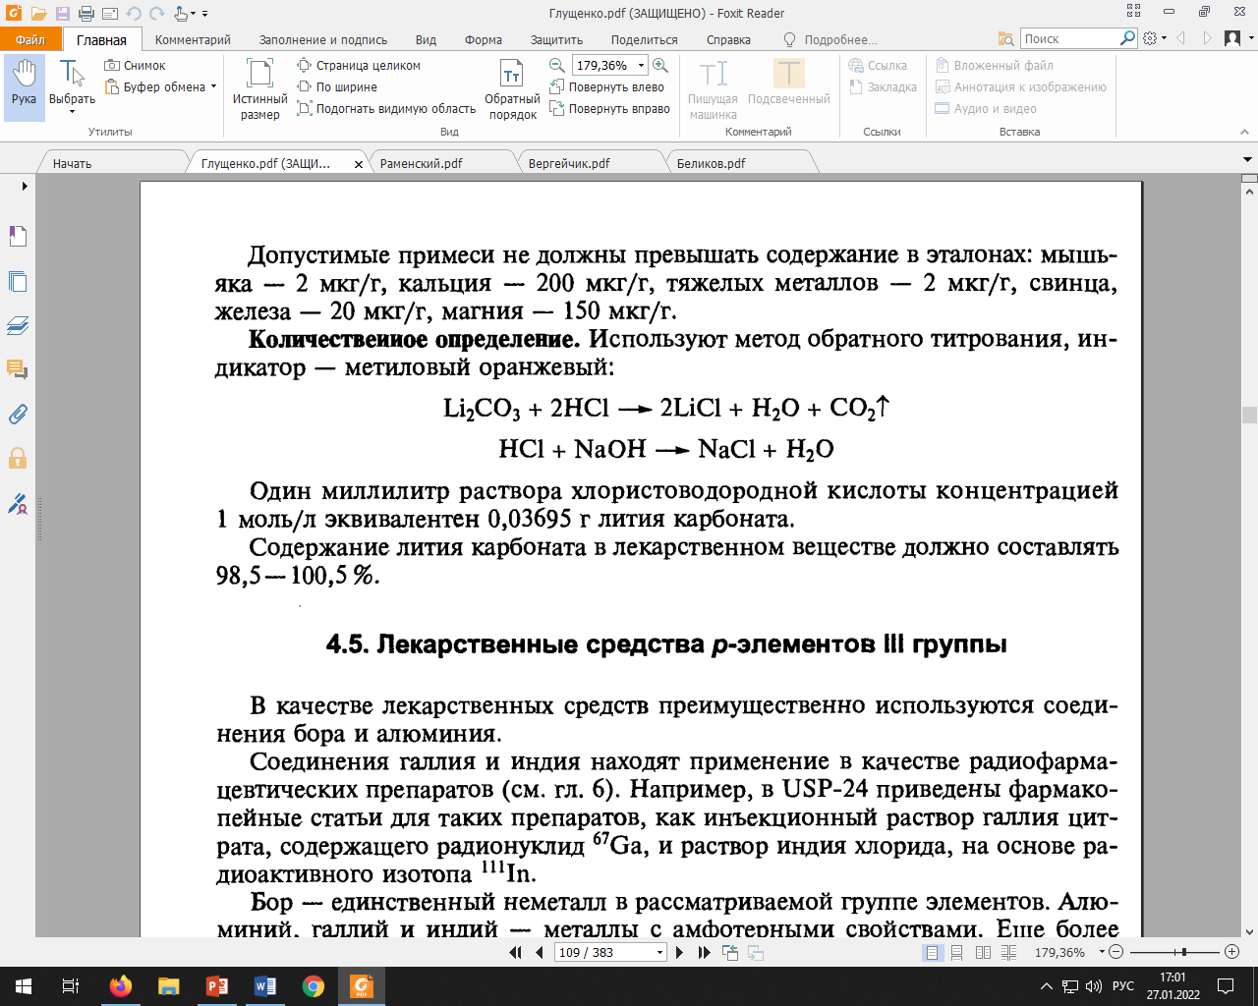Open the user account icon

(x=1232, y=38)
